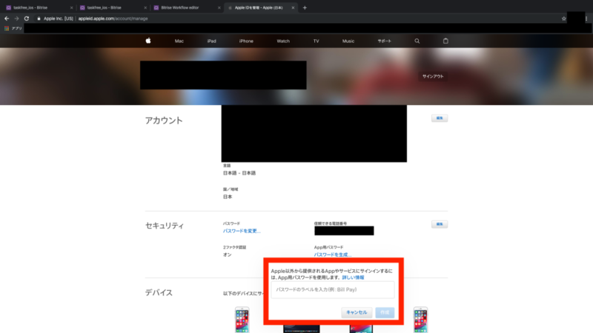Open new tab with plus button
The height and width of the screenshot is (333, 593).
click(x=305, y=7)
